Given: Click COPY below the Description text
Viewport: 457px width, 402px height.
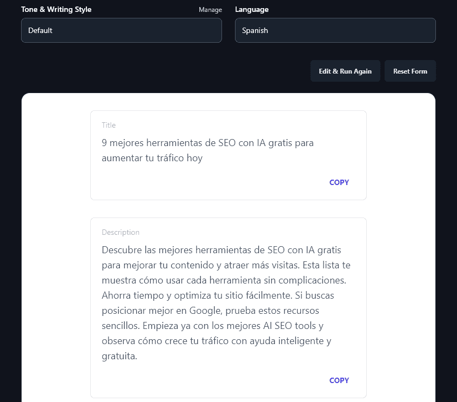Looking at the screenshot, I should (339, 380).
